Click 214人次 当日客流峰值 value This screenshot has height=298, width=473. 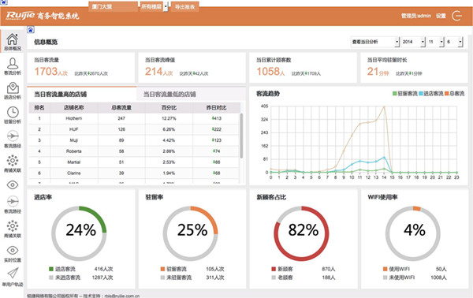(159, 72)
